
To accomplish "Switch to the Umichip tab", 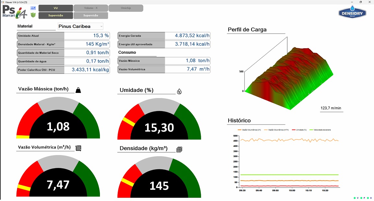I will (x=126, y=8).
